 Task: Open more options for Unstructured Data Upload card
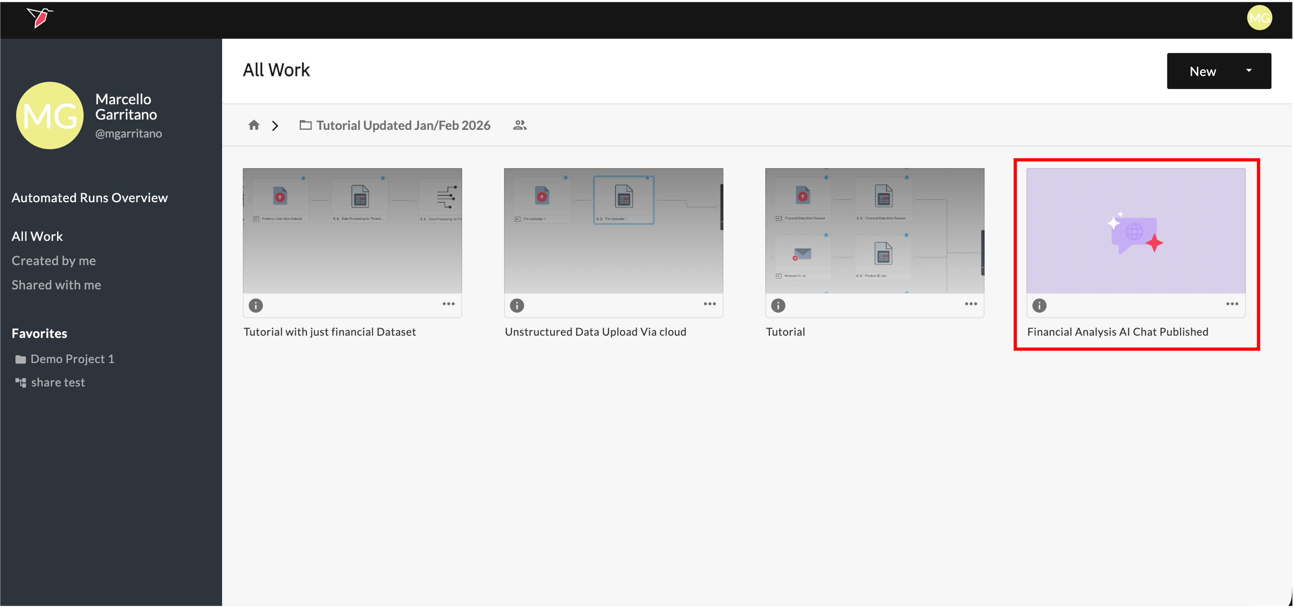(x=710, y=304)
